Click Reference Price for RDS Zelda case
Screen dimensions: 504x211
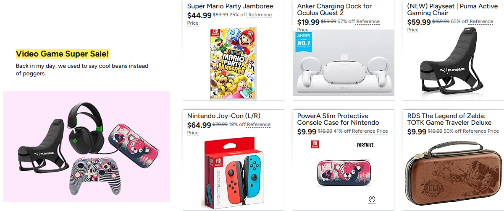pyautogui.click(x=480, y=131)
